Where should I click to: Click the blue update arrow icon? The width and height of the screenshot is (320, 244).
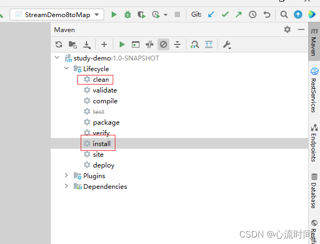click(x=298, y=14)
